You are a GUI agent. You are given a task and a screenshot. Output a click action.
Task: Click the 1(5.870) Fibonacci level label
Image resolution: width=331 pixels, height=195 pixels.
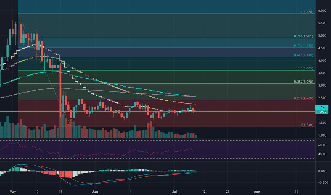click(x=307, y=12)
